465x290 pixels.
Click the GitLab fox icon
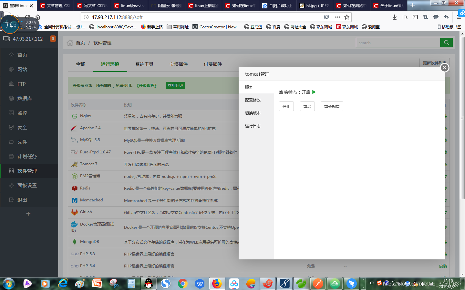point(75,212)
